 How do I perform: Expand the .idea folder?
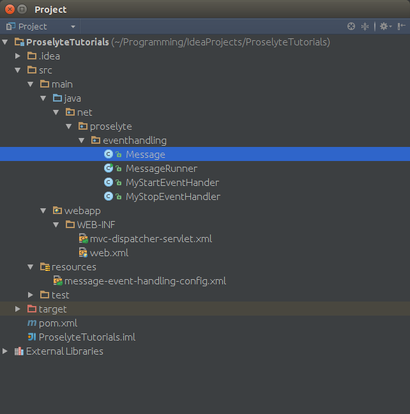pos(18,56)
